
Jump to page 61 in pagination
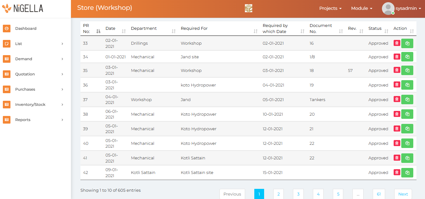(x=378, y=194)
